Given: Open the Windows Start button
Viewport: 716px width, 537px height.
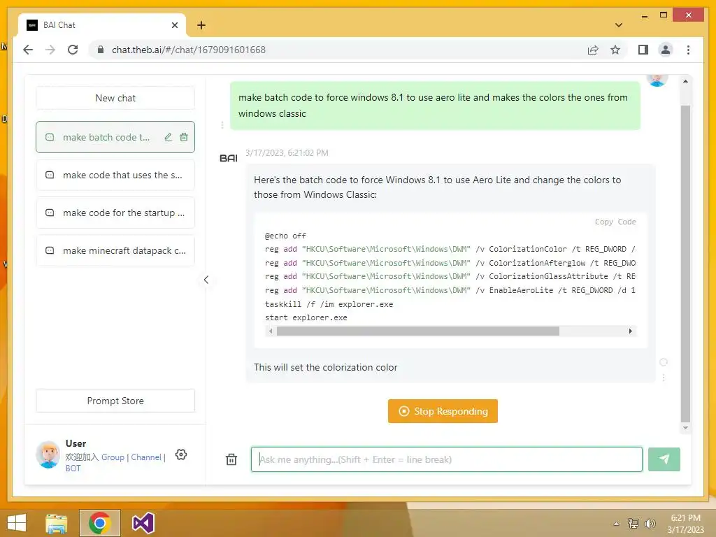Looking at the screenshot, I should 17,523.
